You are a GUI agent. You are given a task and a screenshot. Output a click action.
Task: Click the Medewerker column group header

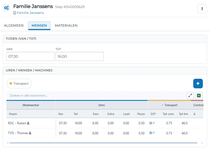tap(31, 105)
